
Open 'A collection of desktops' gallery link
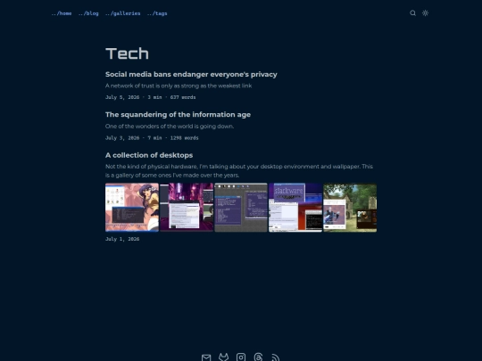click(149, 155)
